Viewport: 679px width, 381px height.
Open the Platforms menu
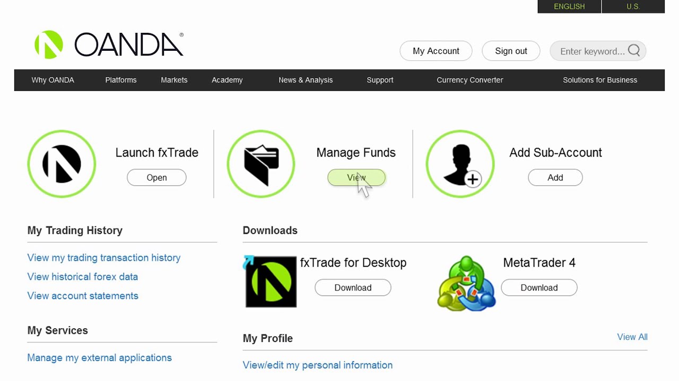click(121, 80)
